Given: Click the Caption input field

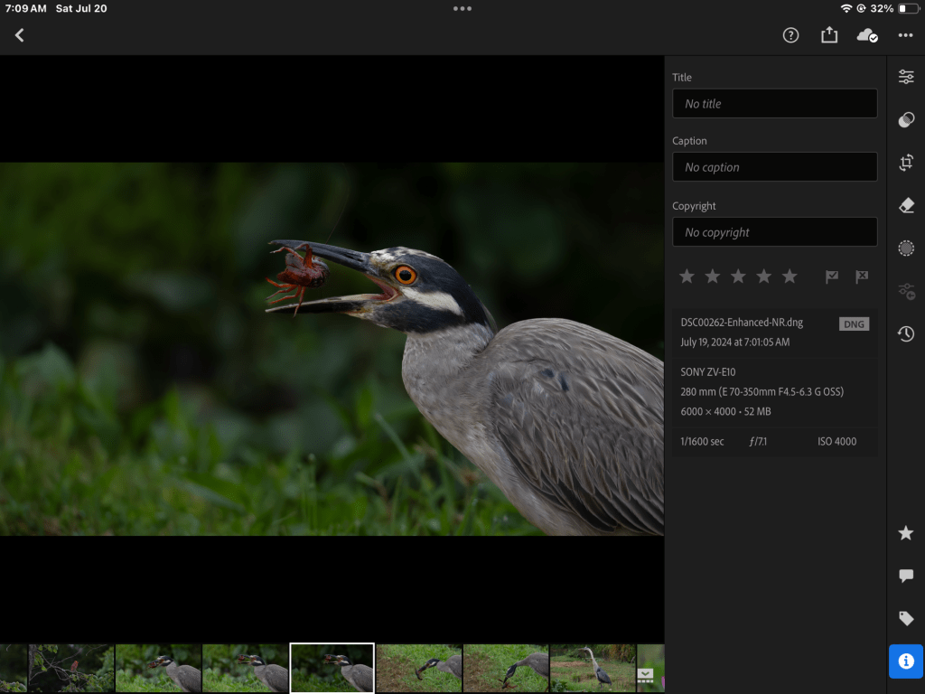Looking at the screenshot, I should click(x=774, y=167).
